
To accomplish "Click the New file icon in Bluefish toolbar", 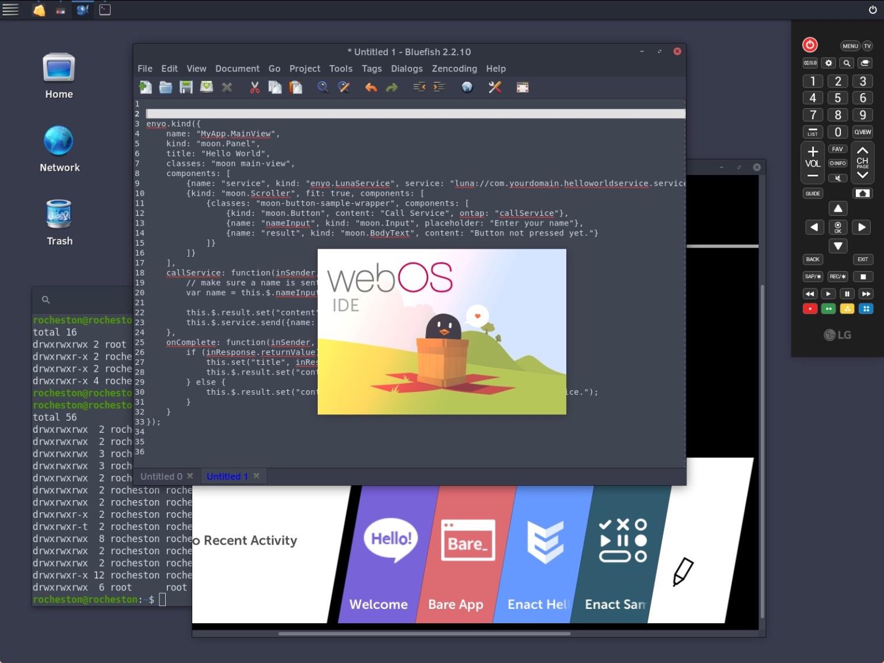I will (x=146, y=87).
